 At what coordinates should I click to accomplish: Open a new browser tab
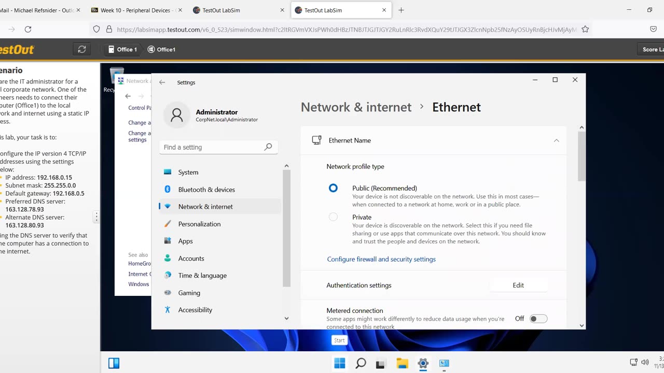click(401, 10)
